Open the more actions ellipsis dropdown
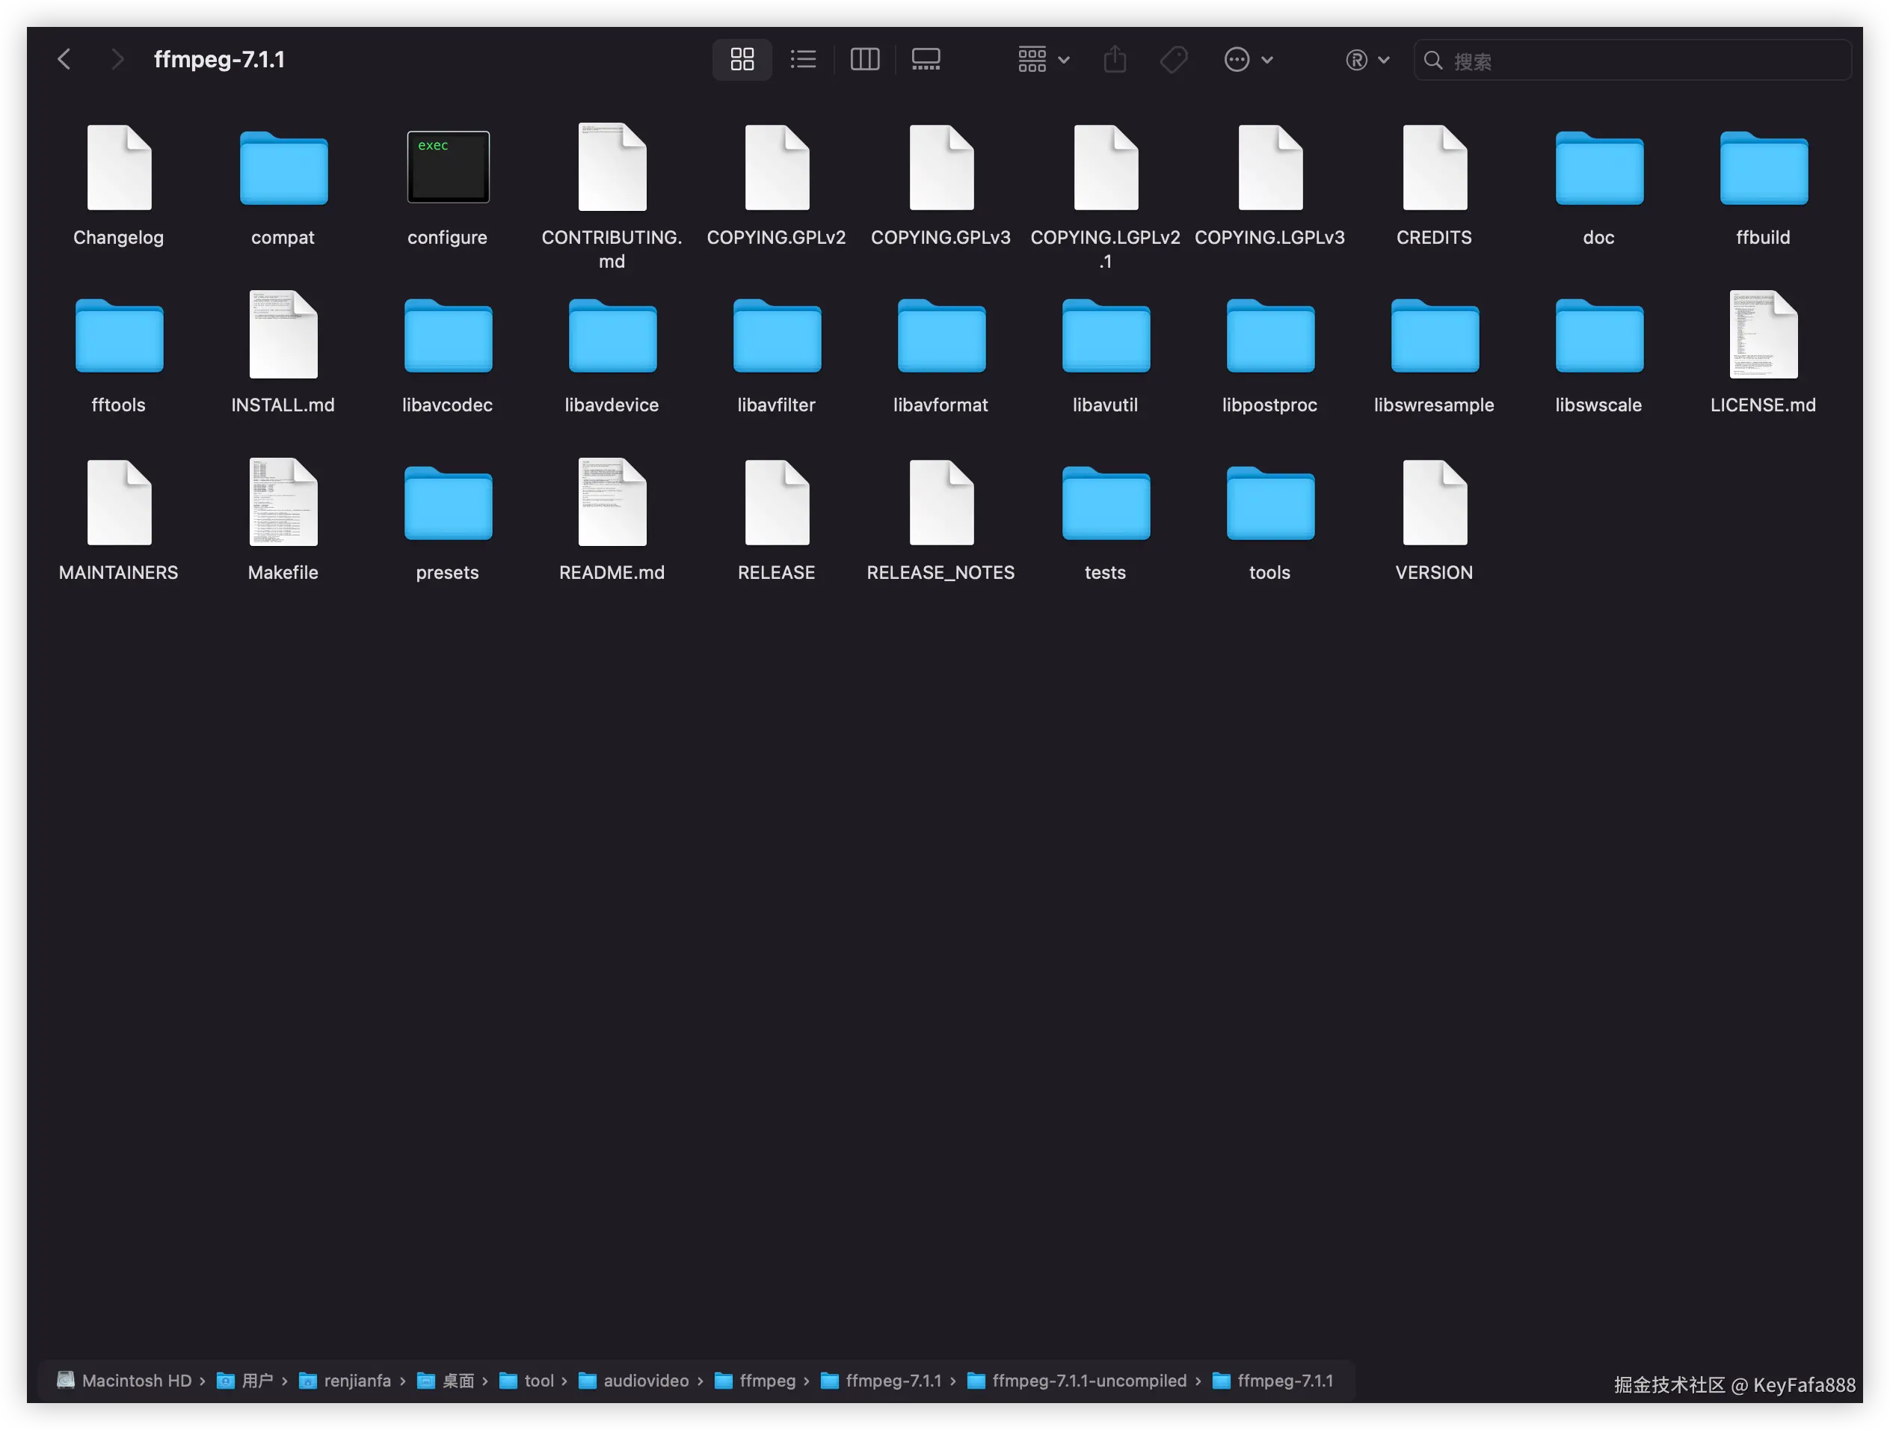Viewport: 1890px width, 1430px height. coord(1248,59)
